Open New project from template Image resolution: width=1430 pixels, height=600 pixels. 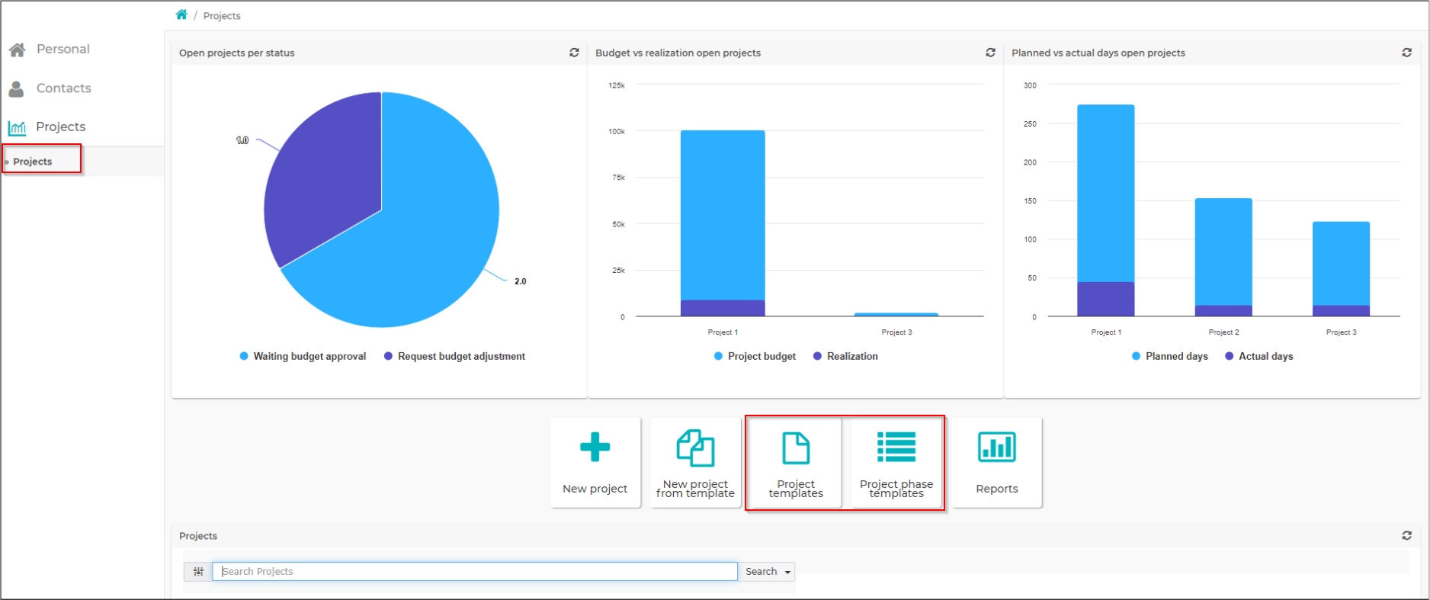point(695,462)
